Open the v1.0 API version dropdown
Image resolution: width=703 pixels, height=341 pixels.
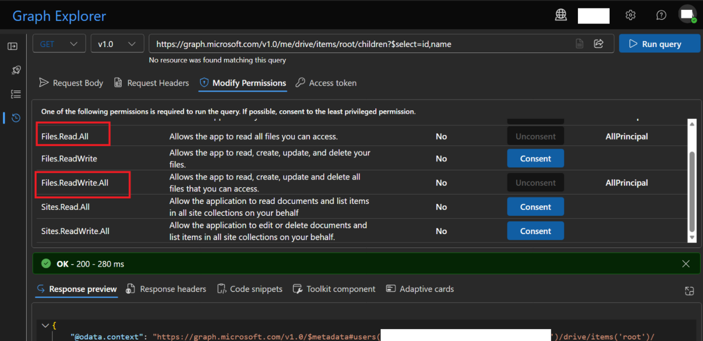pos(117,44)
